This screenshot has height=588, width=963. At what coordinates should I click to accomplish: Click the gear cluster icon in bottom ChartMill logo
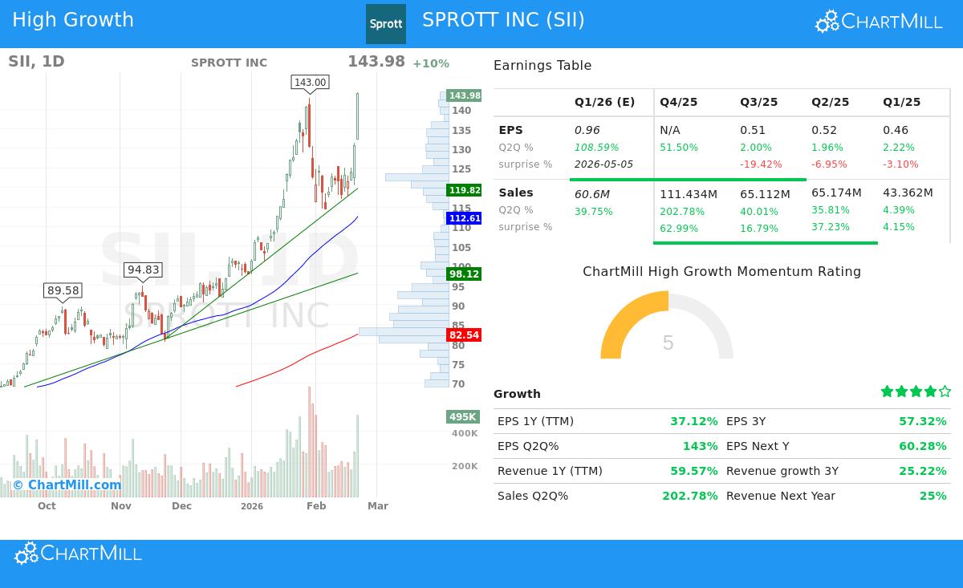25,553
